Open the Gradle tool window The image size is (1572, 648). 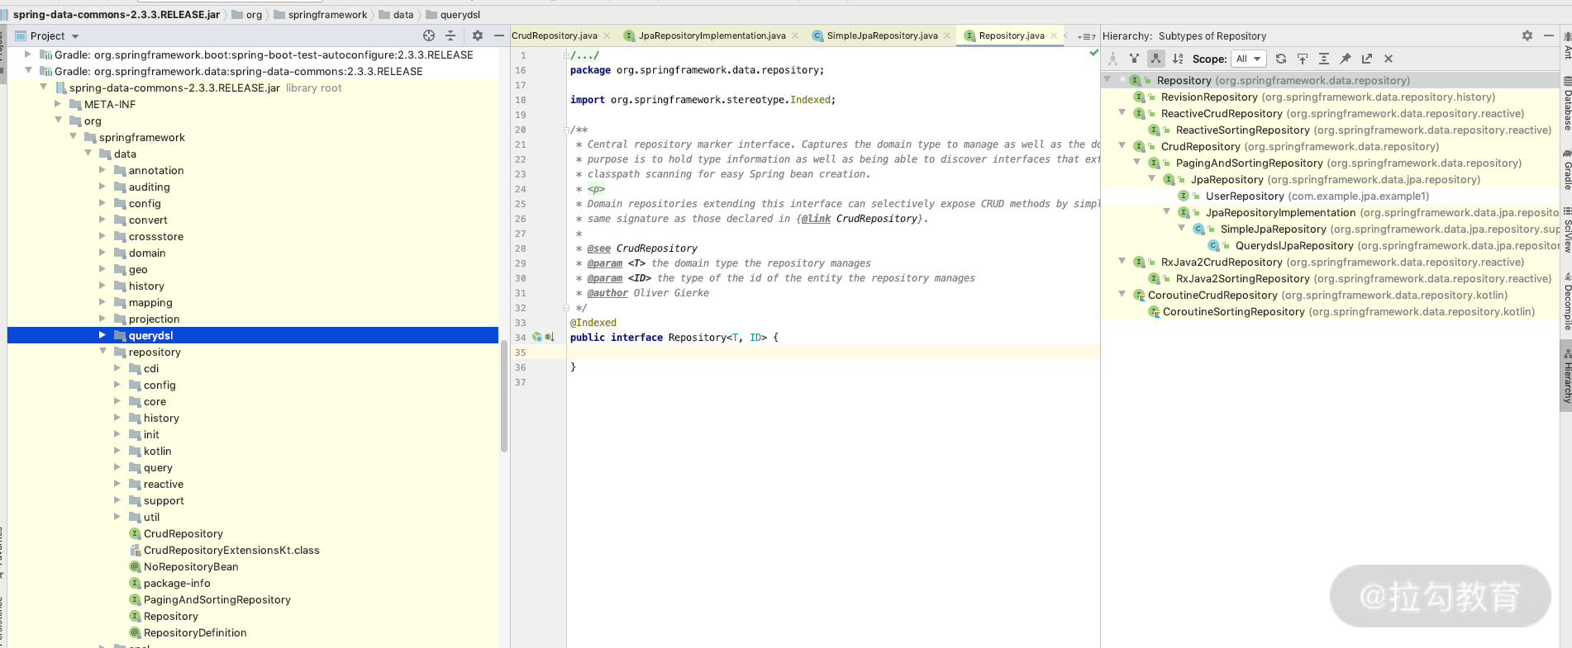point(1566,169)
